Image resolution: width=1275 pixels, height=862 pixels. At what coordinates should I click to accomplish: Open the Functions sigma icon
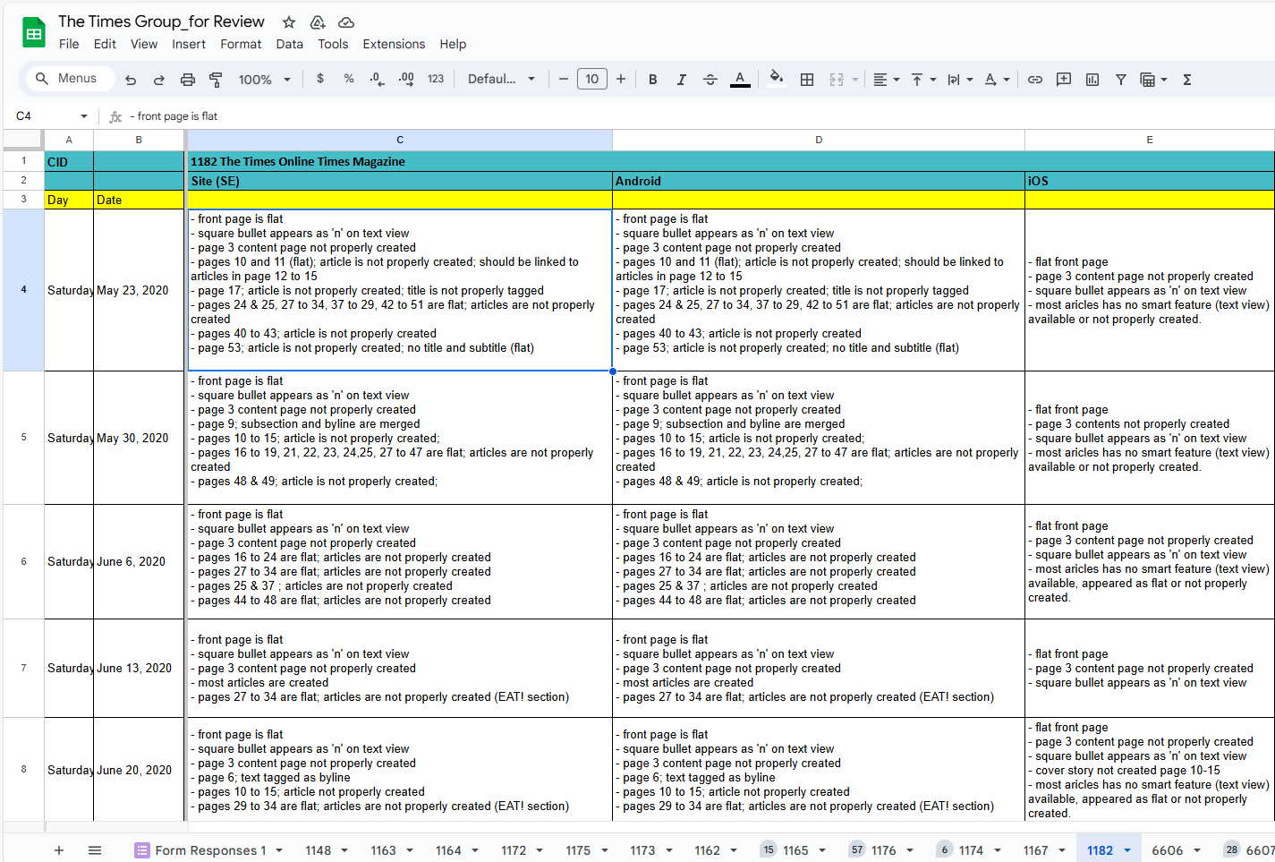point(1187,80)
